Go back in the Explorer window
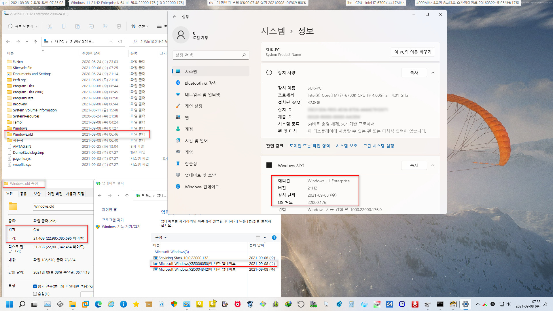Screen dimensions: 553x311 (8, 42)
